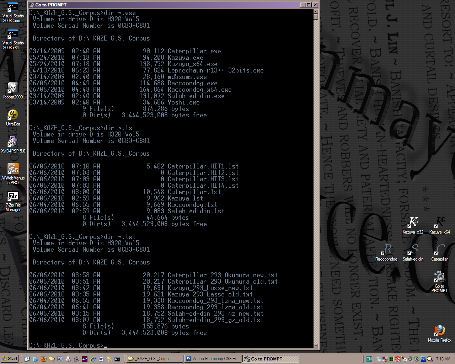Click the Start button
The height and width of the screenshot is (364, 455).
point(10,359)
